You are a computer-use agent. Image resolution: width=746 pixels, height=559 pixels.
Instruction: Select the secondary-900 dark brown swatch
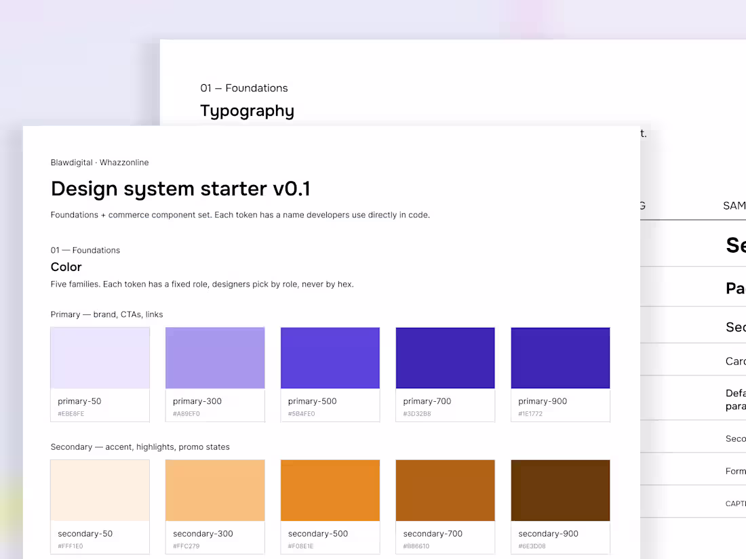(x=560, y=491)
